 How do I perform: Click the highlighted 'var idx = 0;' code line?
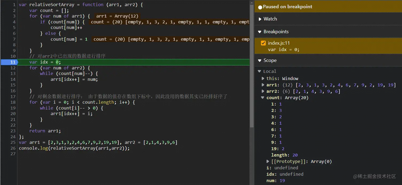(45, 62)
